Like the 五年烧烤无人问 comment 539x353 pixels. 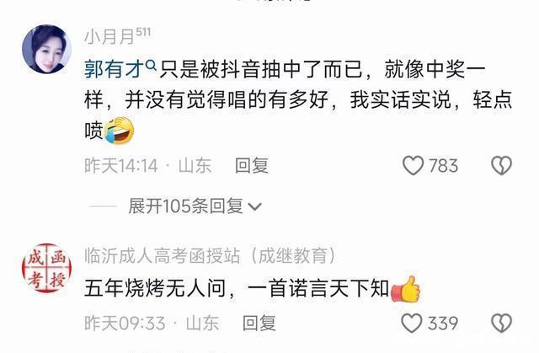pos(412,324)
